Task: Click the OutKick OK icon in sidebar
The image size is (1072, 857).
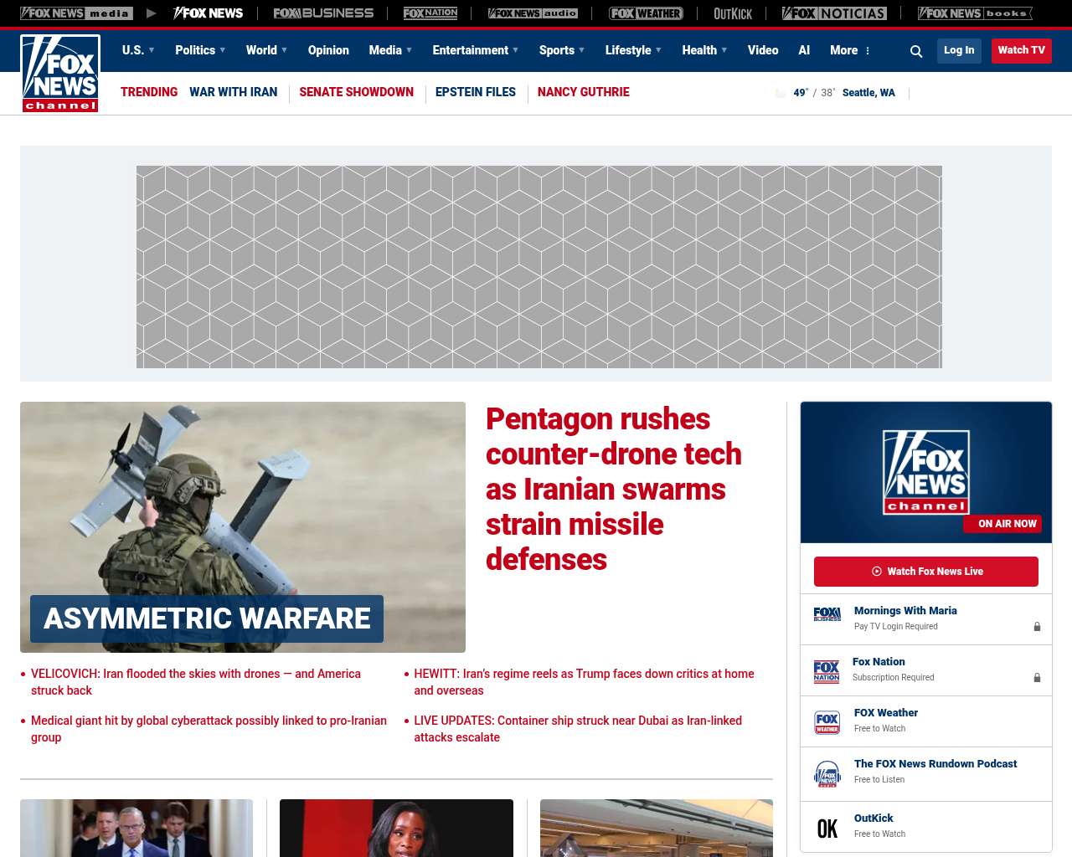Action: tap(827, 829)
